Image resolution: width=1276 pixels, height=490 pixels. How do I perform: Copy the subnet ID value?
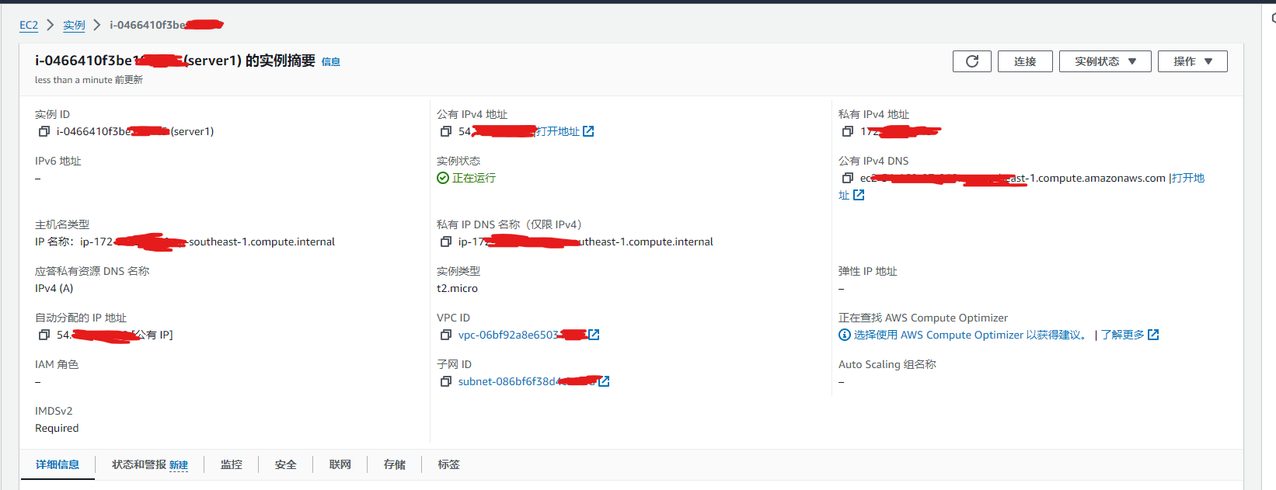[446, 381]
